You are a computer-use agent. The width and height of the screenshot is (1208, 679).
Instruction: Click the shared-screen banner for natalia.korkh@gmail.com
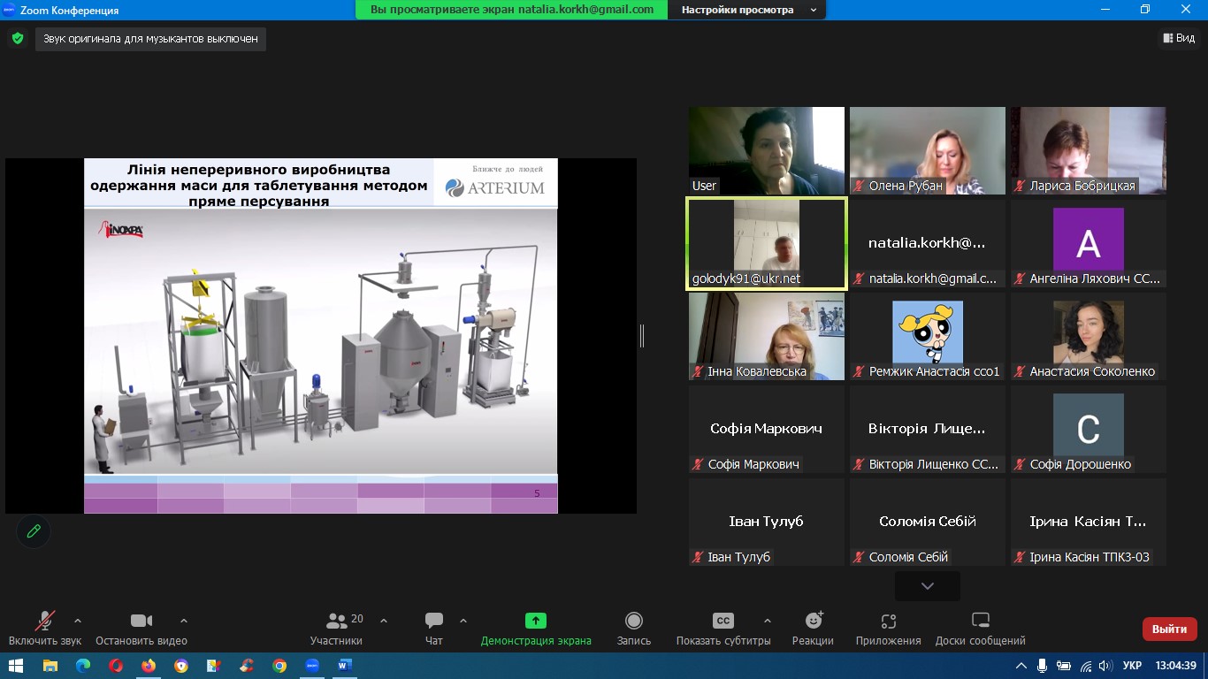pyautogui.click(x=512, y=10)
